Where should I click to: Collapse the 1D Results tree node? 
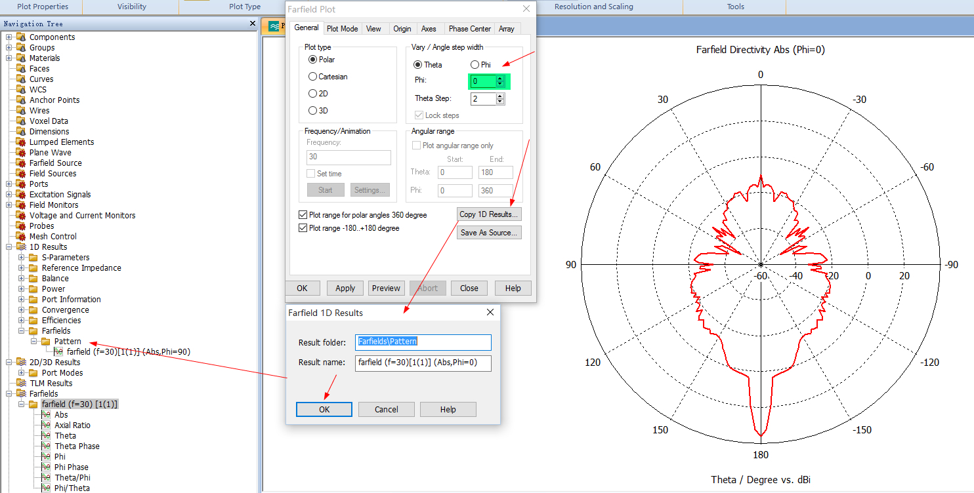click(x=9, y=247)
